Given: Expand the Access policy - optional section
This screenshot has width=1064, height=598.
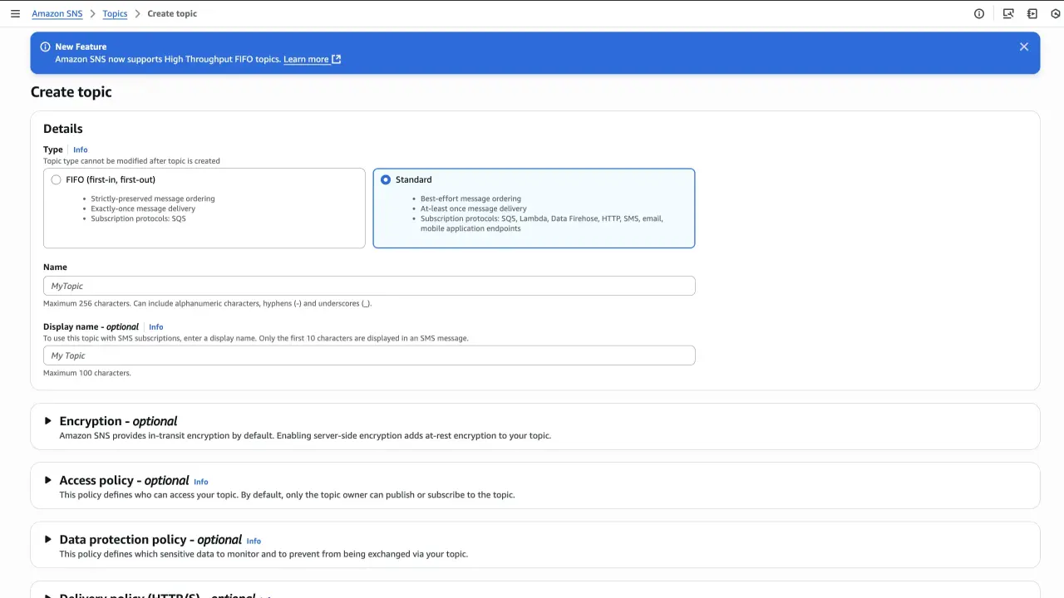Looking at the screenshot, I should click(47, 480).
